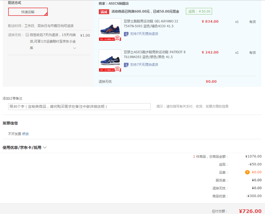Click 支持7天无理由退货 link under GEL-KAYANO 22
This screenshot has width=265, height=214.
(144, 34)
